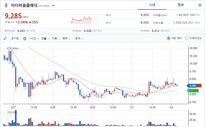Click the ETC/KRW chart legend label
This screenshot has height=127, width=205.
(x=13, y=49)
